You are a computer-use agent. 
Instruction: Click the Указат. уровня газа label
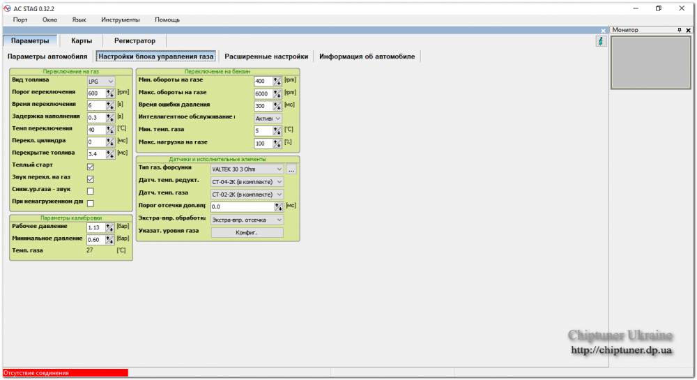tap(169, 231)
